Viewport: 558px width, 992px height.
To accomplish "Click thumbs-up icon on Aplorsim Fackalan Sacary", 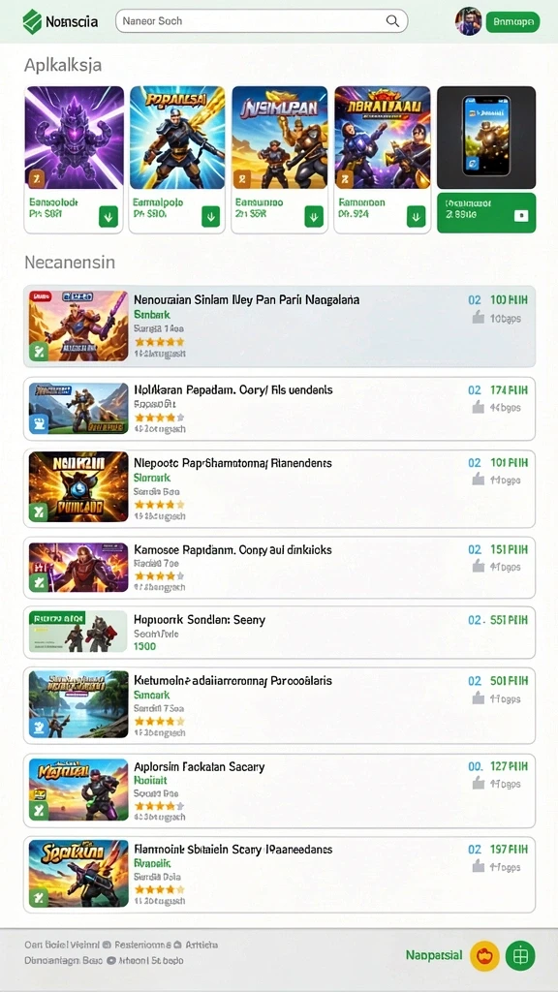I will click(x=479, y=783).
